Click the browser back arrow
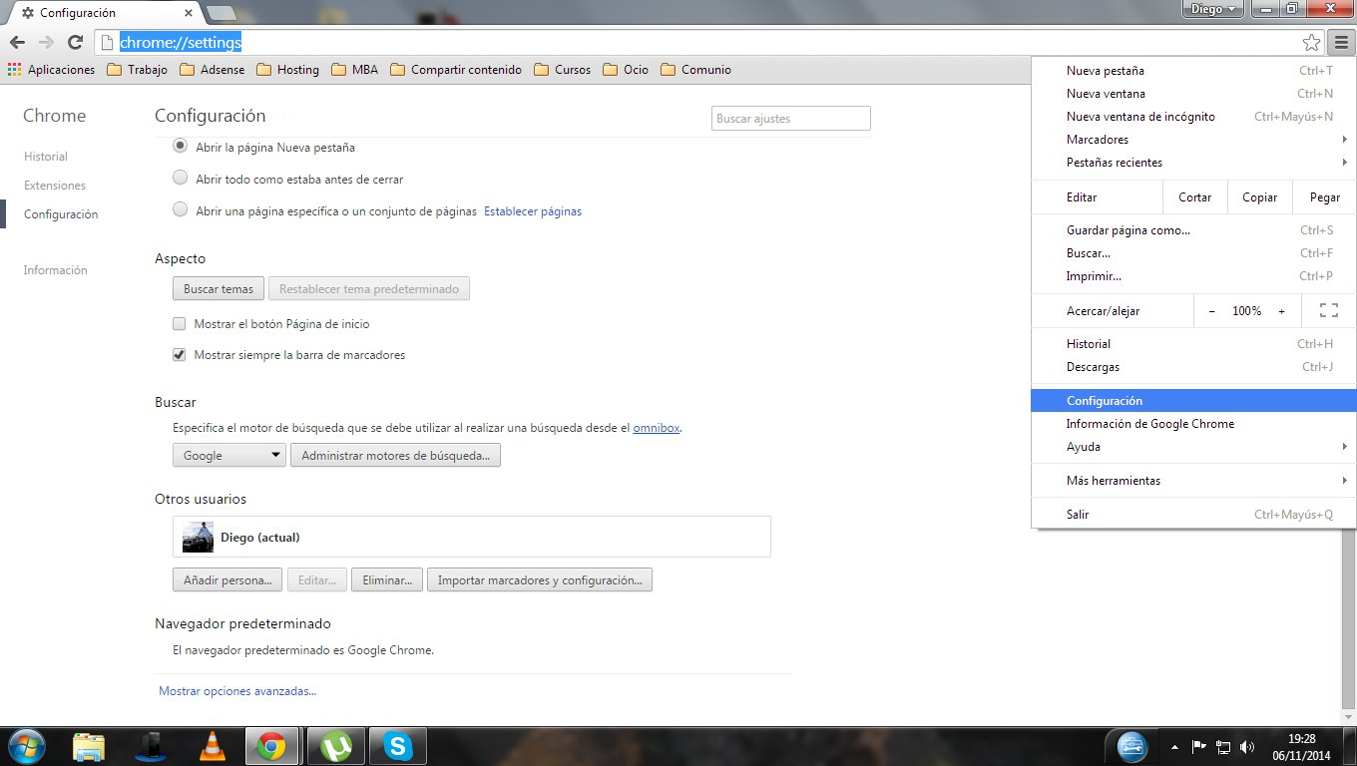1357x766 pixels. (17, 42)
